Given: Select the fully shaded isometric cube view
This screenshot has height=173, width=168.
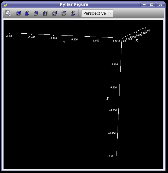Looking at the screenshot, I should [x=18, y=13].
